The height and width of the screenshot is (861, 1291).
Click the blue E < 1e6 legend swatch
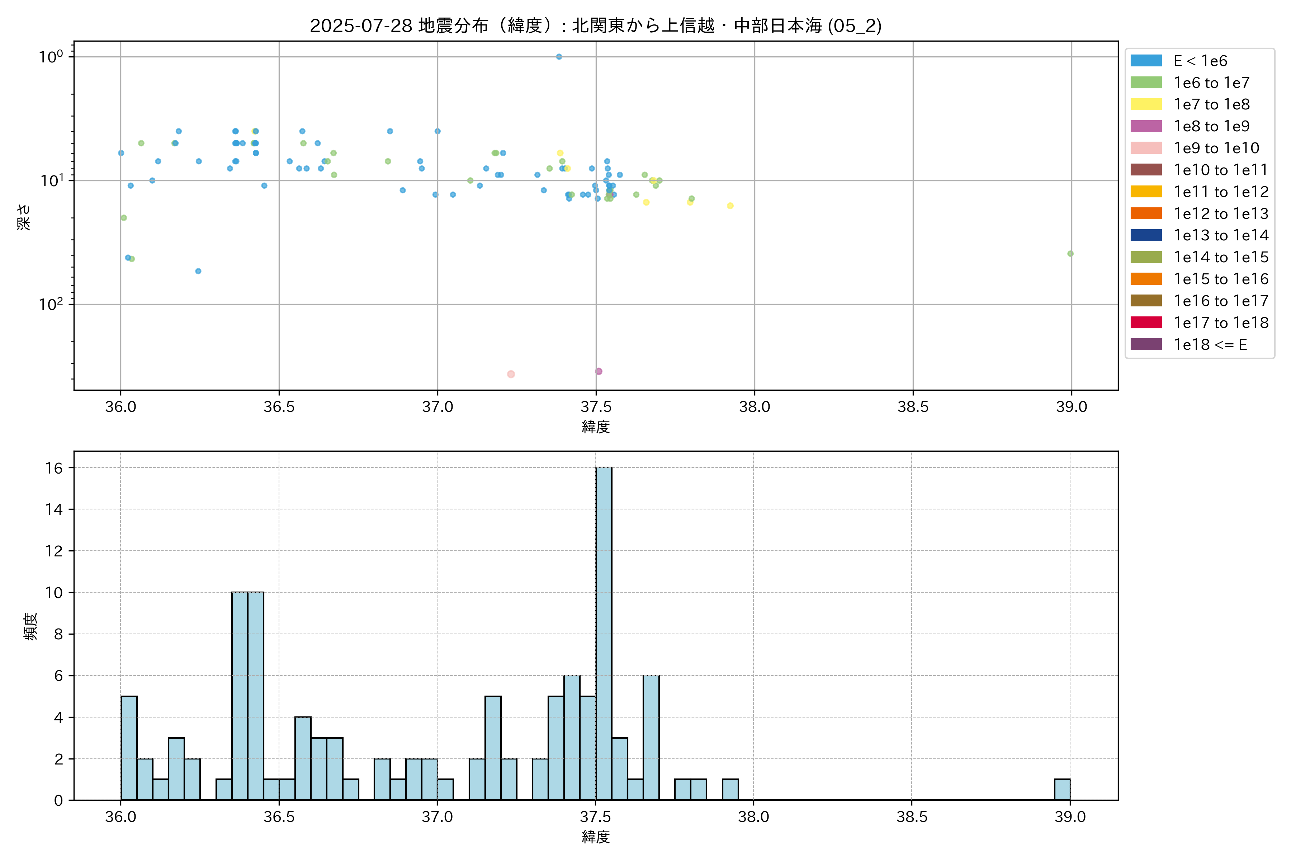[x=1145, y=61]
